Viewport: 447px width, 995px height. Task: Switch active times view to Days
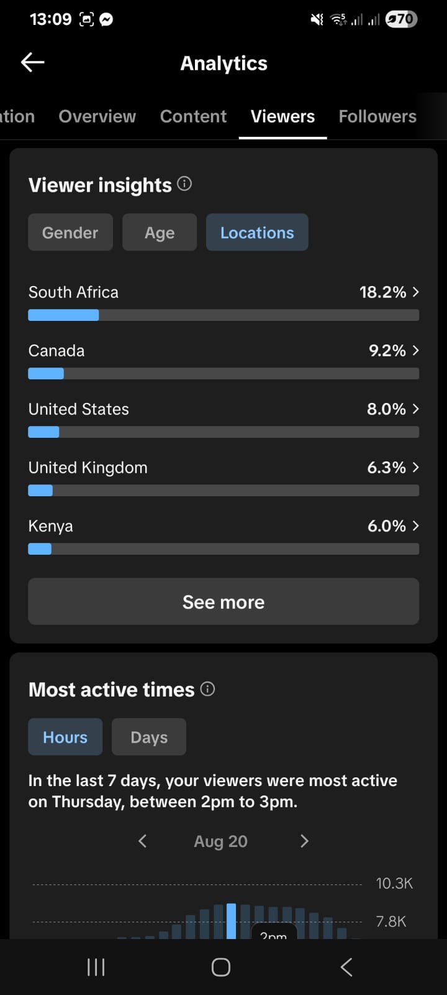tap(149, 737)
